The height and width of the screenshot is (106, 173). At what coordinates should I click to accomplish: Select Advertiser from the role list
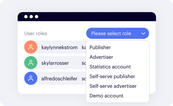tap(101, 57)
